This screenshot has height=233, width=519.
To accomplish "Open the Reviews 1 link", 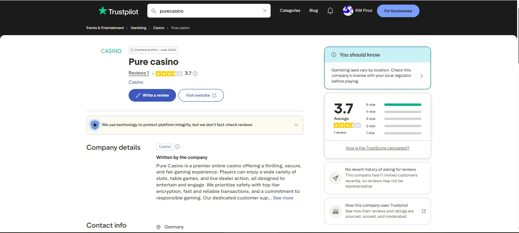I will [x=139, y=73].
